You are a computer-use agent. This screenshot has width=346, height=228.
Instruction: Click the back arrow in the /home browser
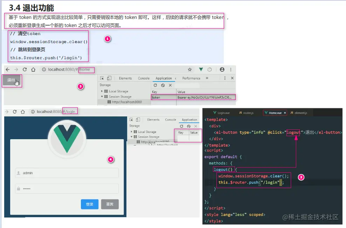coord(7,69)
